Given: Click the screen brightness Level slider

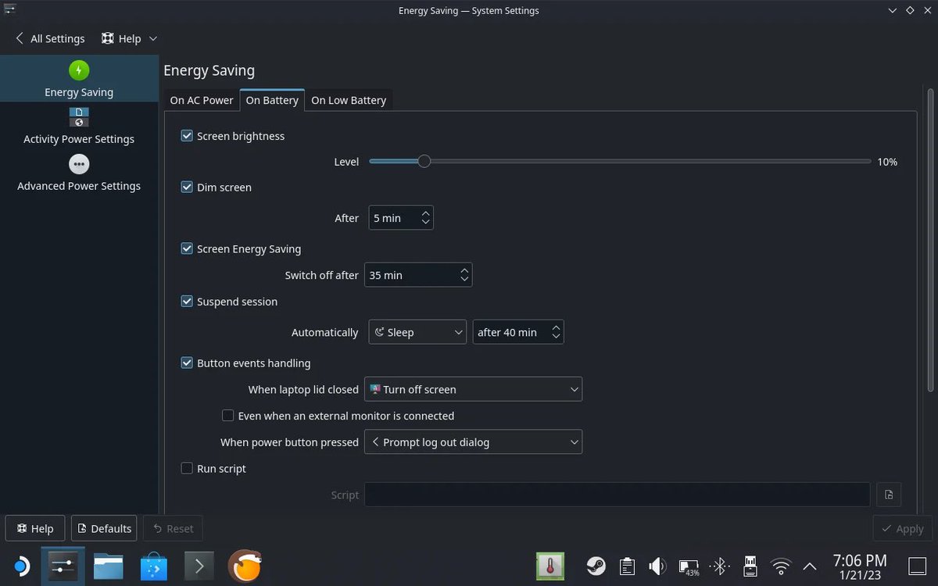Looking at the screenshot, I should 620,162.
